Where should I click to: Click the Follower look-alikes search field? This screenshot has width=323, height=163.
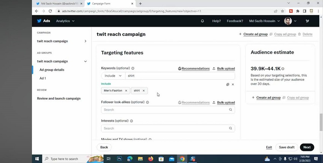click(168, 110)
